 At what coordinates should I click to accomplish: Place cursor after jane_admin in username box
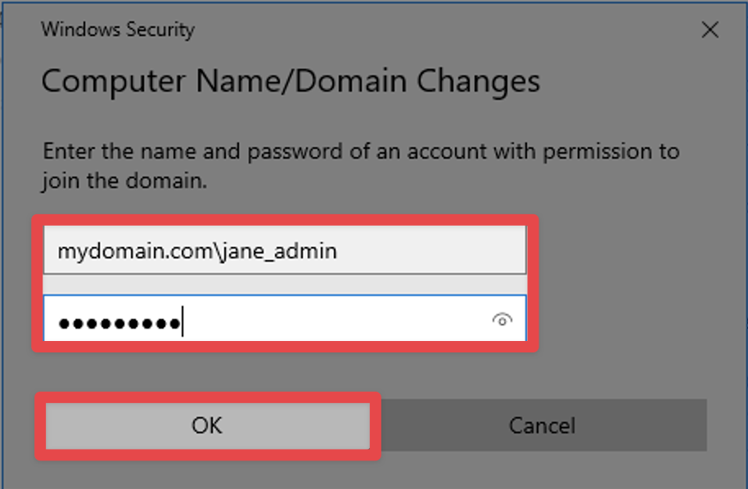click(338, 251)
